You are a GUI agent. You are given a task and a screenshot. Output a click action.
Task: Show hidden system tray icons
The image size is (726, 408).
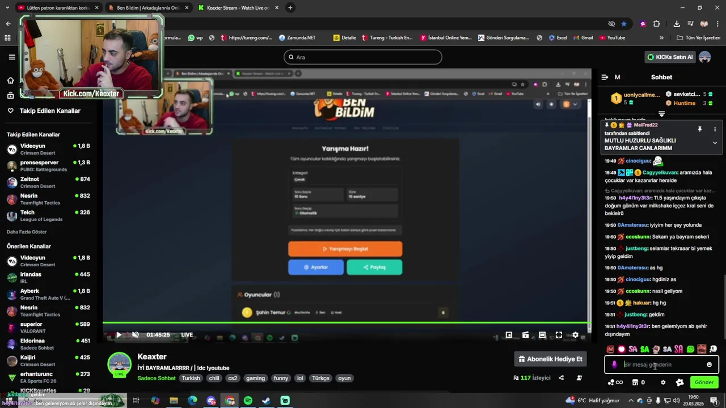point(630,401)
